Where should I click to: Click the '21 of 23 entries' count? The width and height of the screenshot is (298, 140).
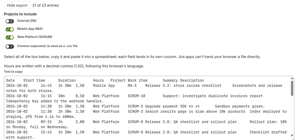tap(46, 5)
